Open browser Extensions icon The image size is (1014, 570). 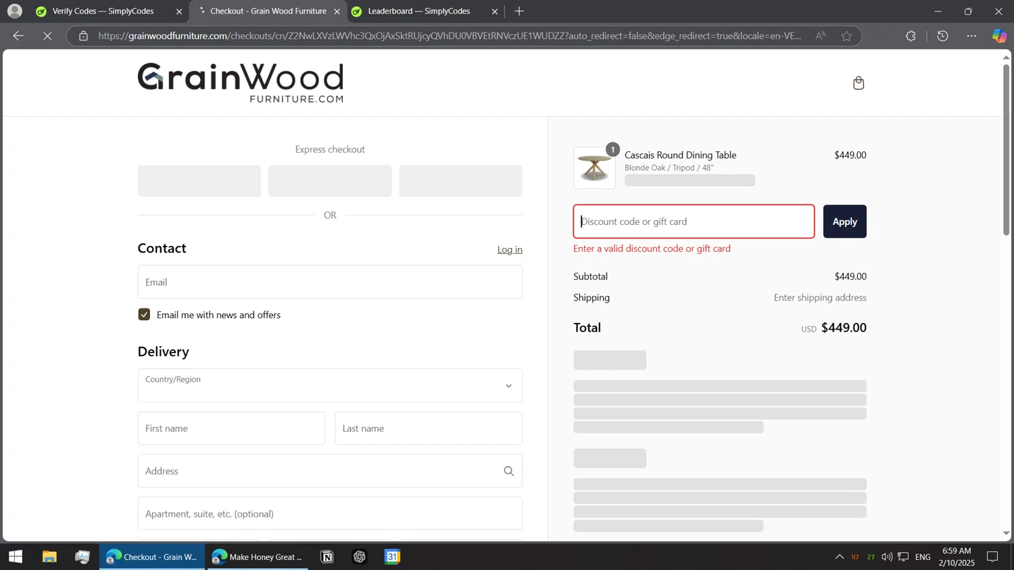[x=911, y=36]
